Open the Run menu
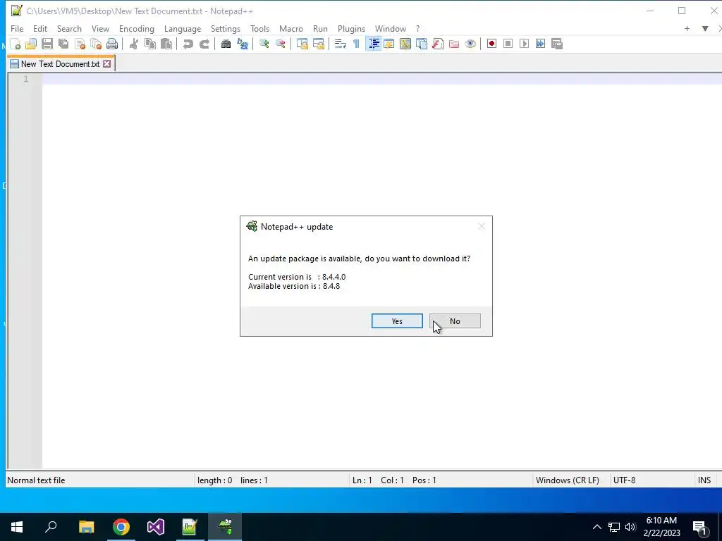The width and height of the screenshot is (722, 541). [321, 28]
